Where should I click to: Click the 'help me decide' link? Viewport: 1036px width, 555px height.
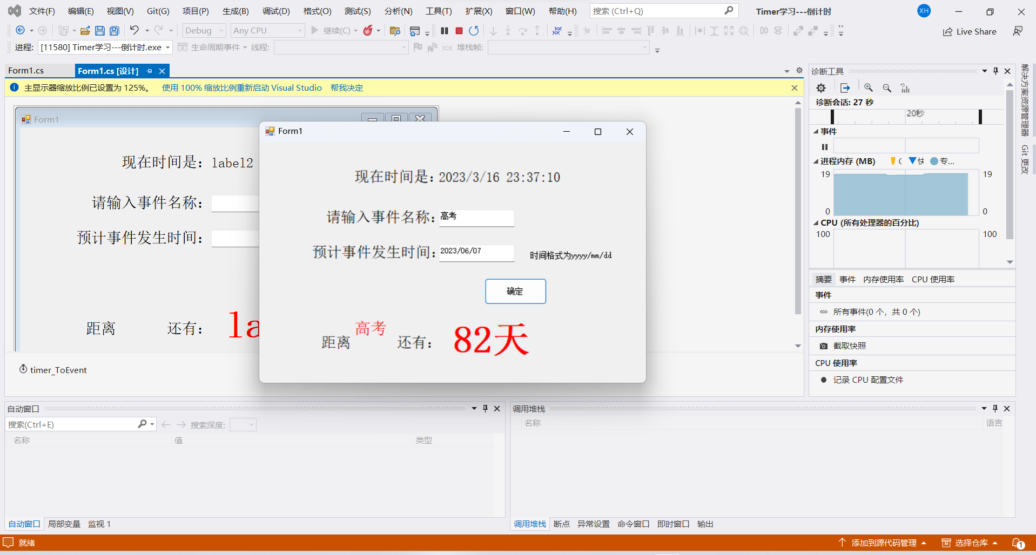(x=347, y=87)
